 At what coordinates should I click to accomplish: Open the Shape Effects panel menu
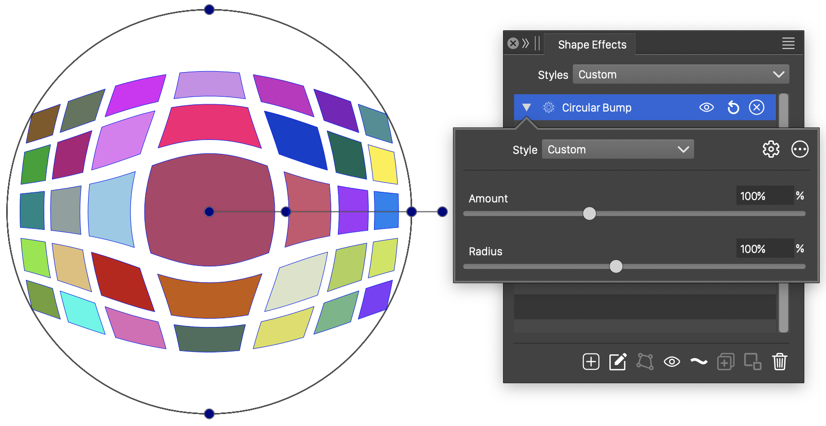click(788, 44)
